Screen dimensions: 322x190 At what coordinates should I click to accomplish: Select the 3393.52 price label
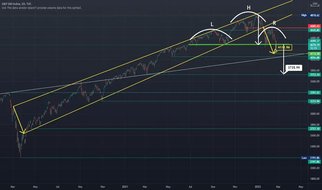(x=315, y=93)
